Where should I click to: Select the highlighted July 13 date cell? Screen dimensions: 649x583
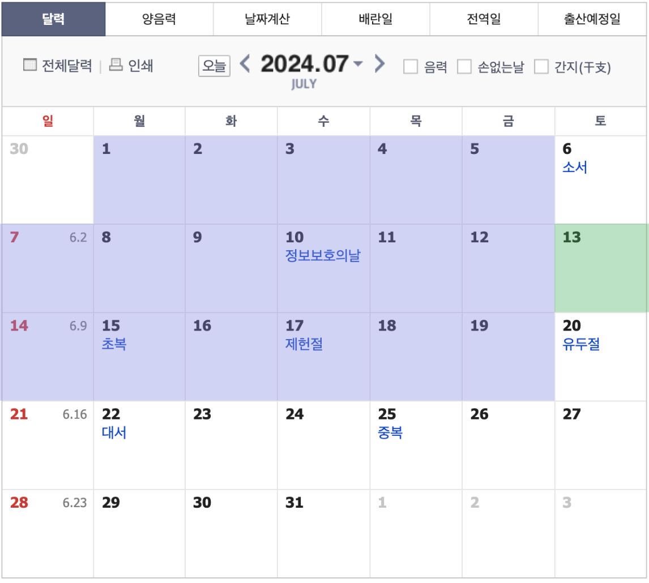point(600,267)
